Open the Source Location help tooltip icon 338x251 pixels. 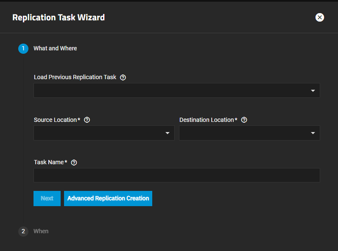pos(87,120)
